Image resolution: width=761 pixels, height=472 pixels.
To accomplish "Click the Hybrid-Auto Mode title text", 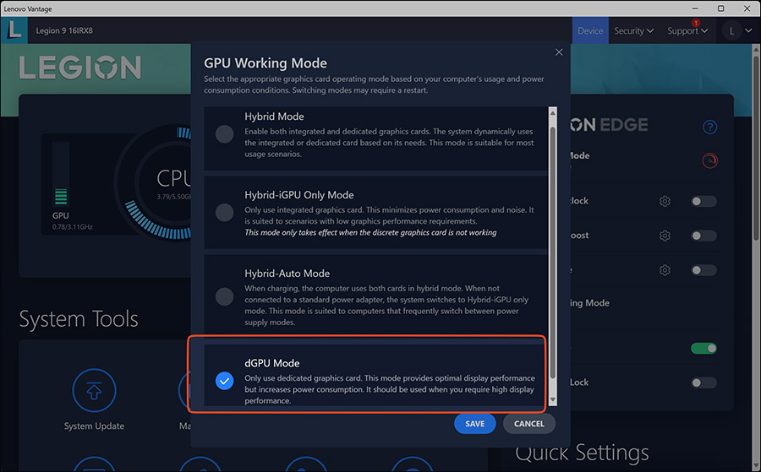I will coord(287,274).
